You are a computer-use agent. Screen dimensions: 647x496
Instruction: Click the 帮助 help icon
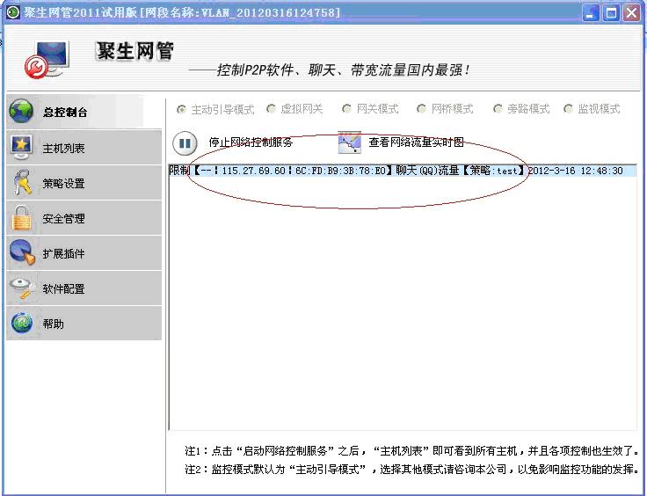tap(21, 324)
